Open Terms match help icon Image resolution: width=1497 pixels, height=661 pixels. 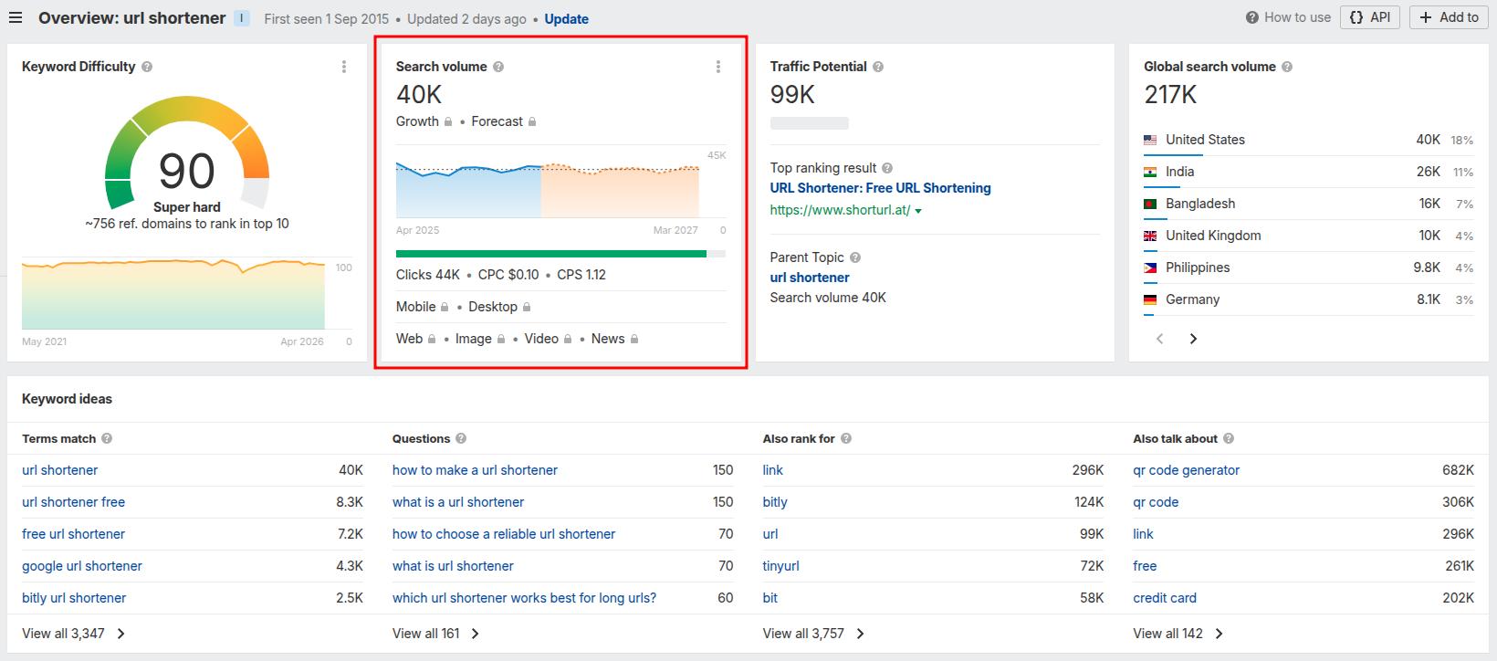click(x=107, y=438)
